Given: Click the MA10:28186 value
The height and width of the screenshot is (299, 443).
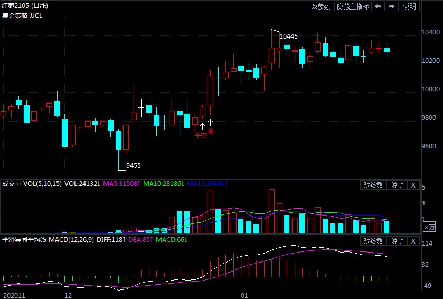Looking at the screenshot, I should [164, 184].
